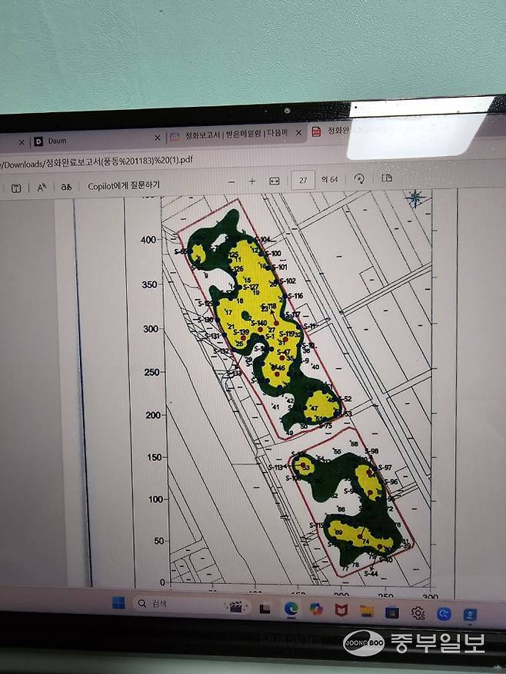Open Settings gear from the taskbar

click(418, 613)
